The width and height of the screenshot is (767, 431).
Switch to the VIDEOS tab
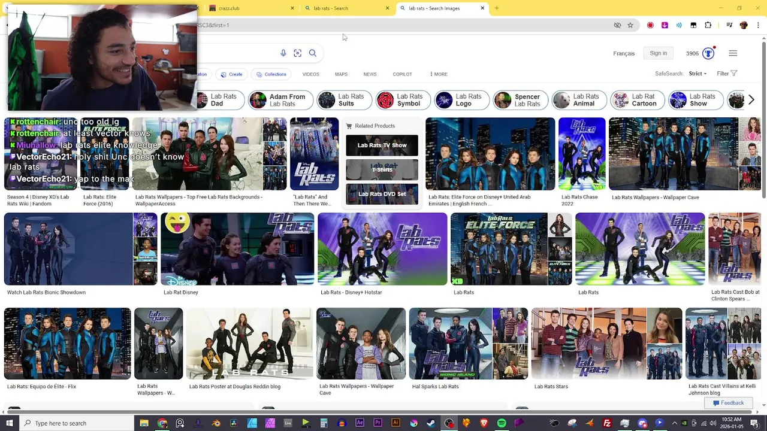[x=310, y=74]
